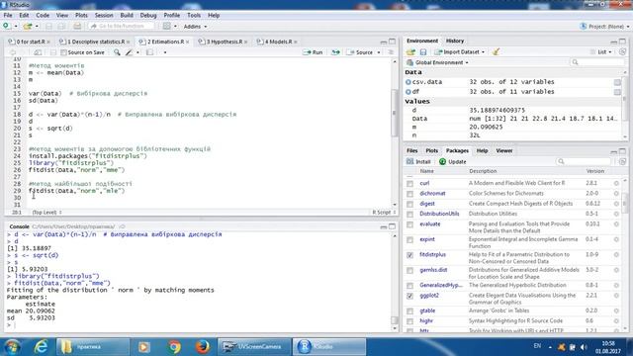Load workspace folder icon in Environment pane
Image resolution: width=633 pixels, height=356 pixels.
click(x=410, y=52)
